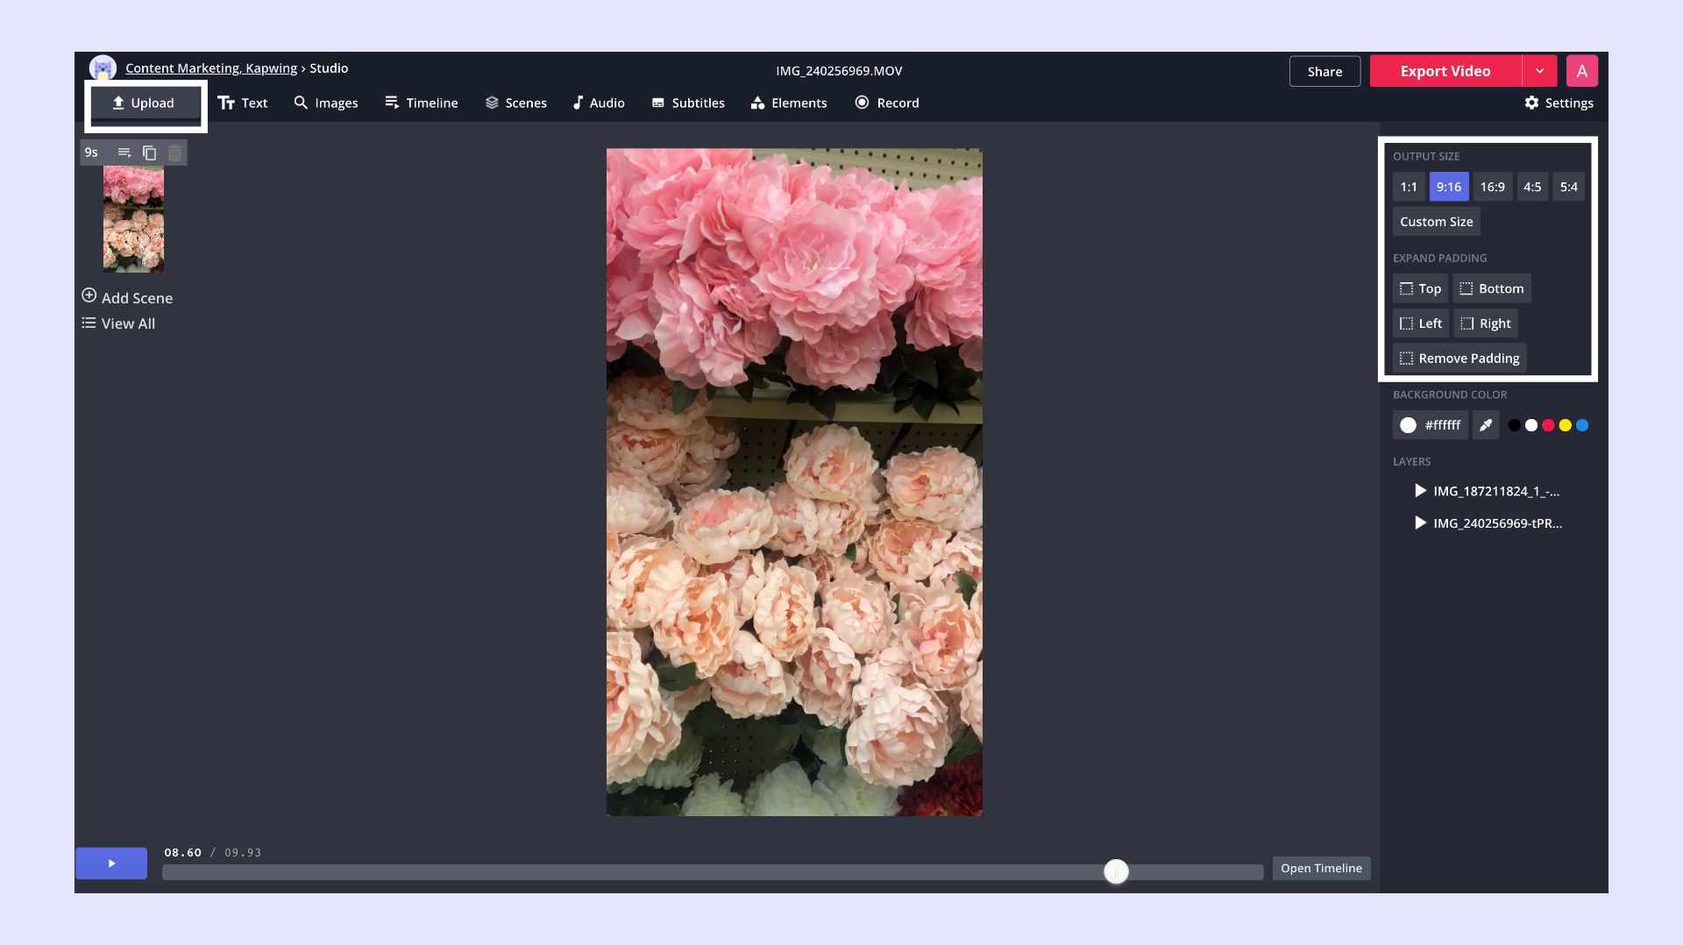The width and height of the screenshot is (1683, 945).
Task: Choose the 4:5 aspect ratio
Action: coord(1531,187)
